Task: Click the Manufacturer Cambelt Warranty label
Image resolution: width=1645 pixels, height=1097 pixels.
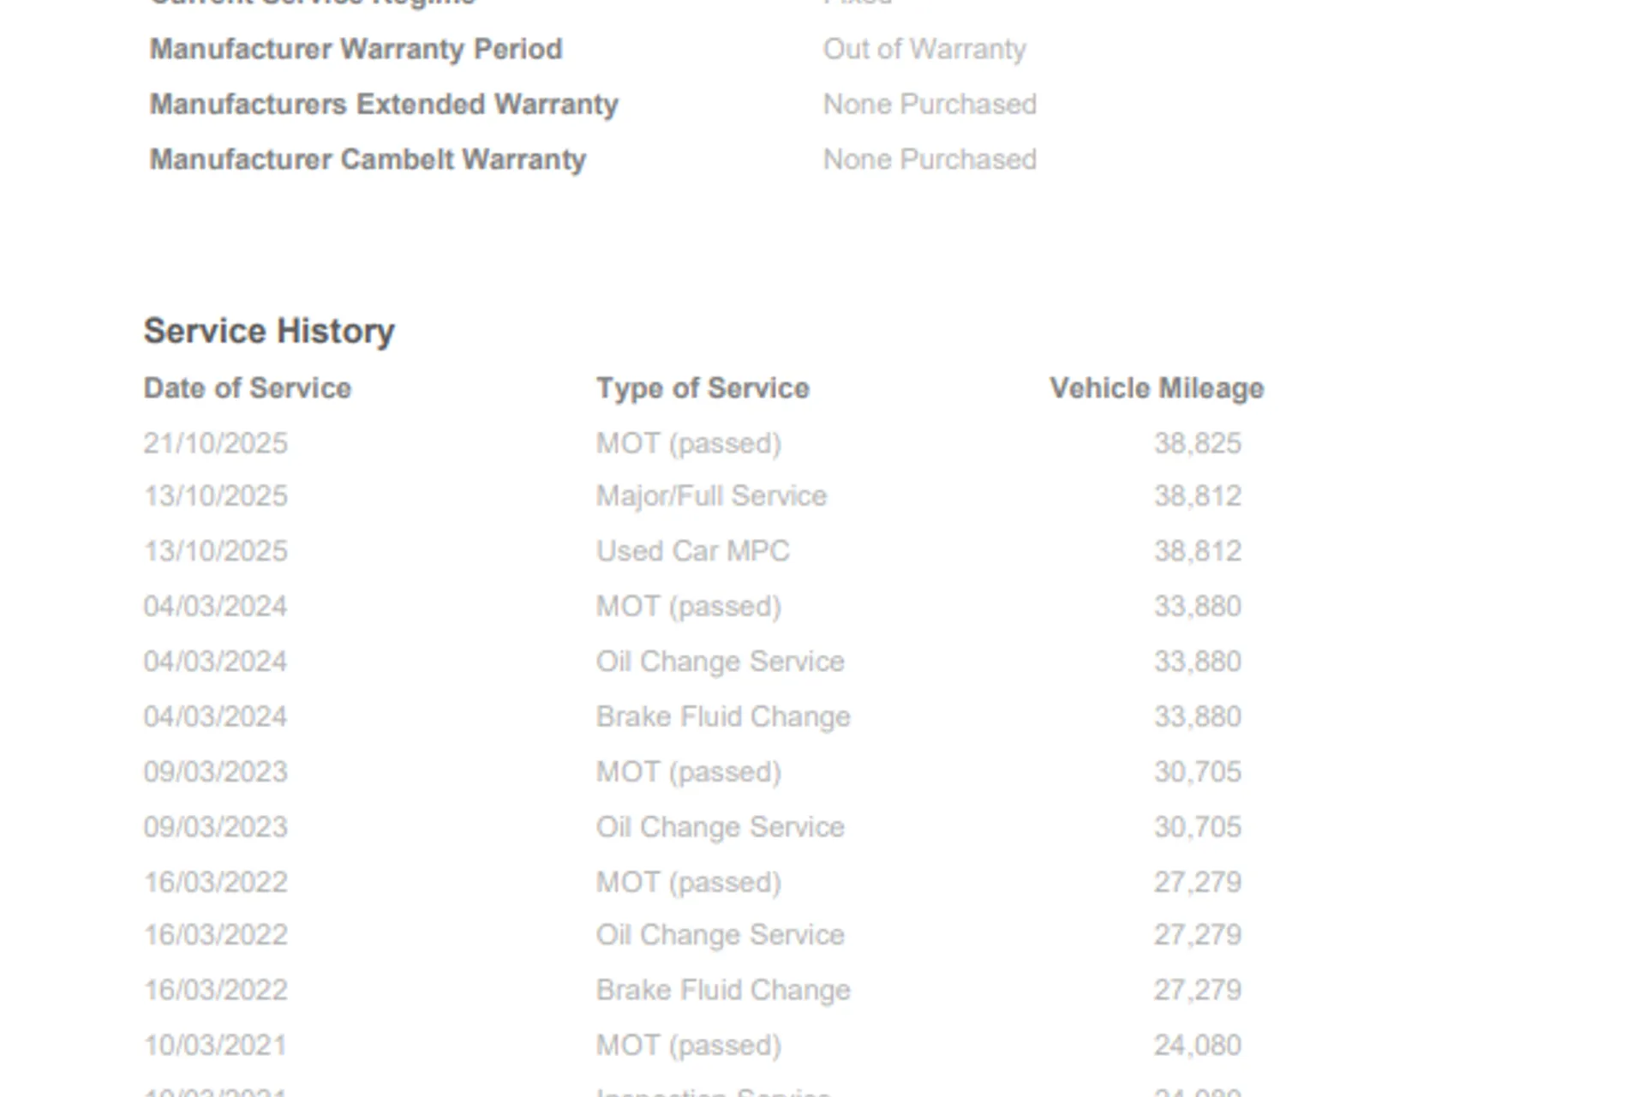Action: [x=368, y=159]
